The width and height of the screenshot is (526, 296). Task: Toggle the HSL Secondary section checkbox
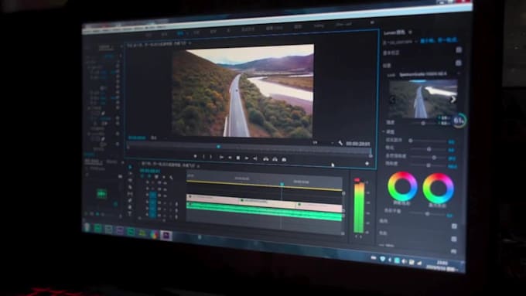(453, 251)
